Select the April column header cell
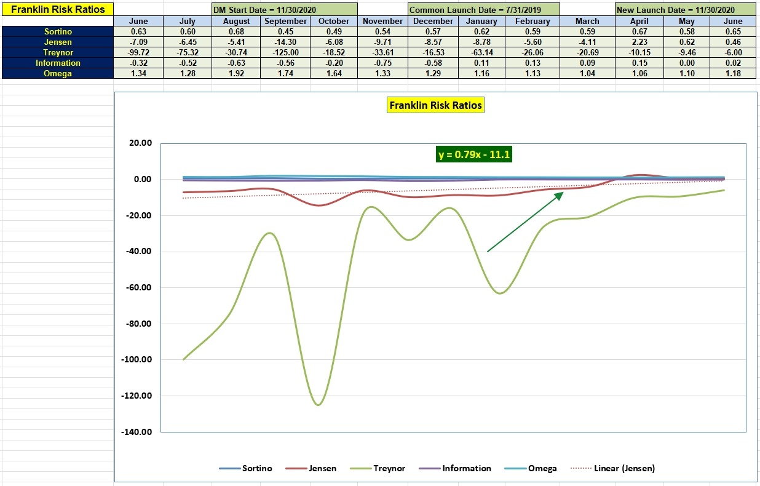 (639, 21)
